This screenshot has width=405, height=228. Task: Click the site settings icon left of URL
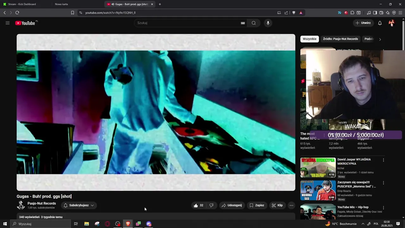(80, 13)
